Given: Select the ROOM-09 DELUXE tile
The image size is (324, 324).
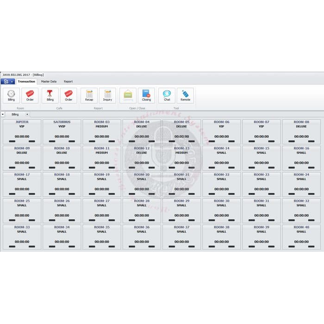Looking at the screenshot, I should pyautogui.click(x=22, y=158).
